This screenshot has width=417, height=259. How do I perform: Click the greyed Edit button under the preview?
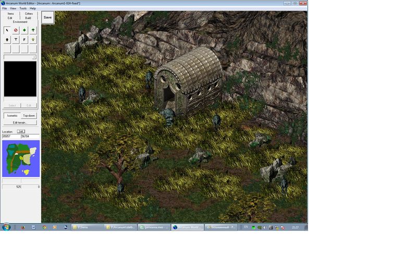(29, 106)
